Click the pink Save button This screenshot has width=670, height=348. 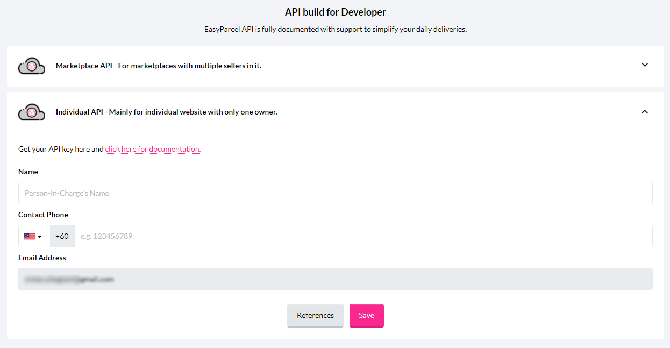[367, 316]
